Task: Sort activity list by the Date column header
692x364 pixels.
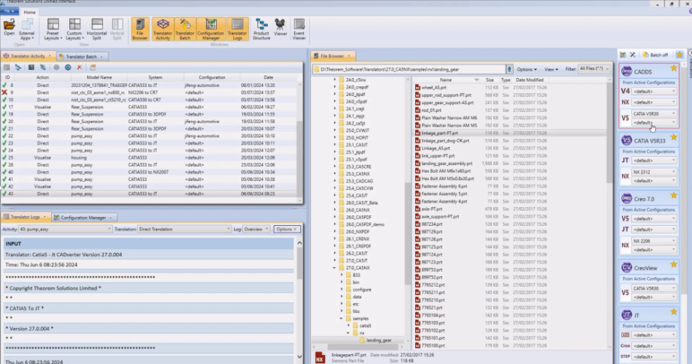Action: click(x=269, y=77)
